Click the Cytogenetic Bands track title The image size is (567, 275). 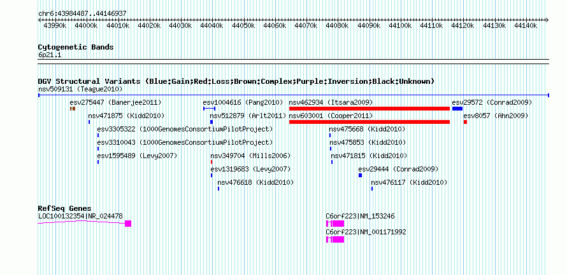coord(76,47)
